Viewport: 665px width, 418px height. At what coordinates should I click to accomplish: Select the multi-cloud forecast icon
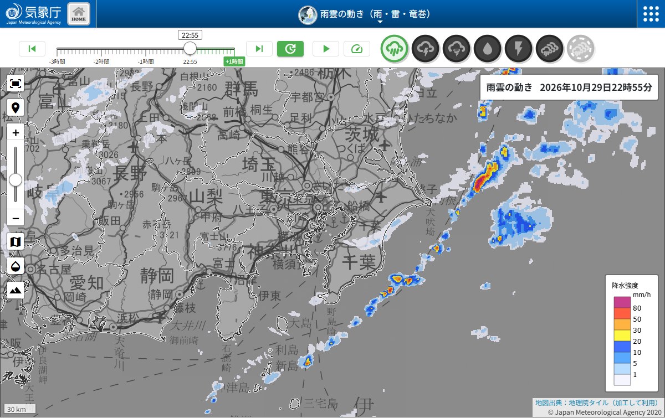pos(550,49)
